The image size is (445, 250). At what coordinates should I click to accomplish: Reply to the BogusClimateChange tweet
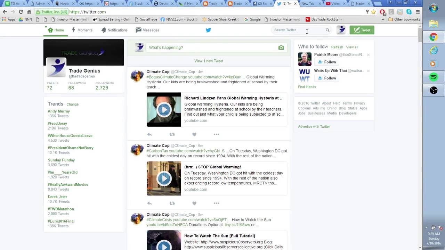149,134
